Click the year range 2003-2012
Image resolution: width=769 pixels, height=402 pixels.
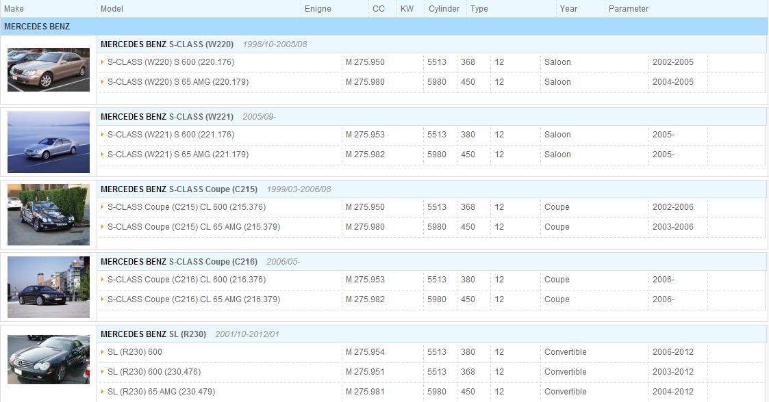tap(673, 372)
